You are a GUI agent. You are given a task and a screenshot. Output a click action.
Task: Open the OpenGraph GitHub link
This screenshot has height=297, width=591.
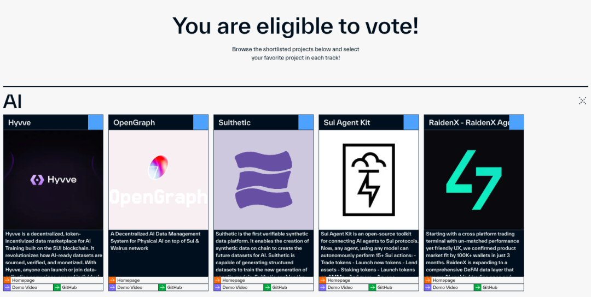pos(174,287)
